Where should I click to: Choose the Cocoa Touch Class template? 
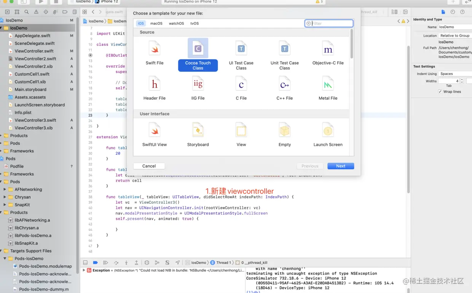tap(198, 55)
